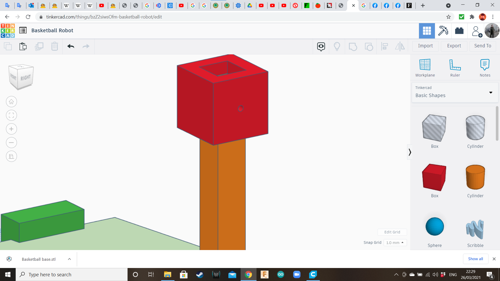This screenshot has width=500, height=281.
Task: Open the Notes tool
Action: pos(485,67)
